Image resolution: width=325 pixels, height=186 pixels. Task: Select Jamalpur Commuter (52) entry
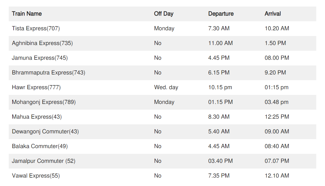click(x=44, y=161)
